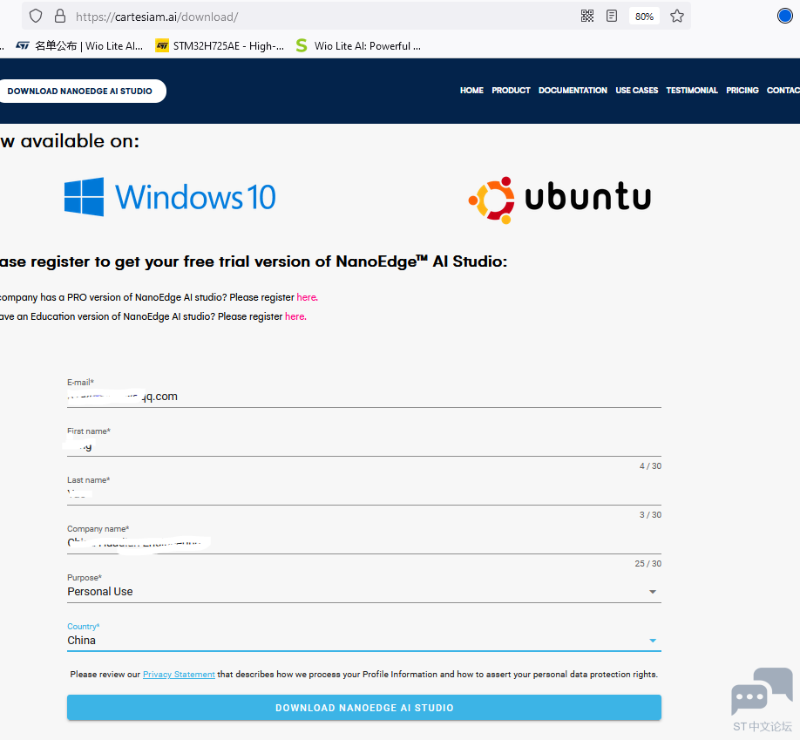
Task: Open the USE CASES menu item
Action: (637, 91)
